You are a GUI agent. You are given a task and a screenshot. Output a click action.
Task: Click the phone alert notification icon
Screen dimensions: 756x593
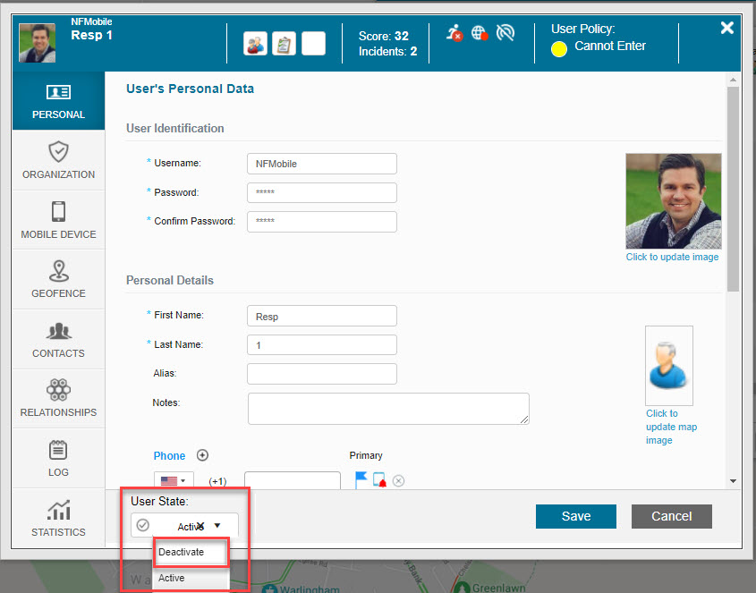[x=379, y=480]
